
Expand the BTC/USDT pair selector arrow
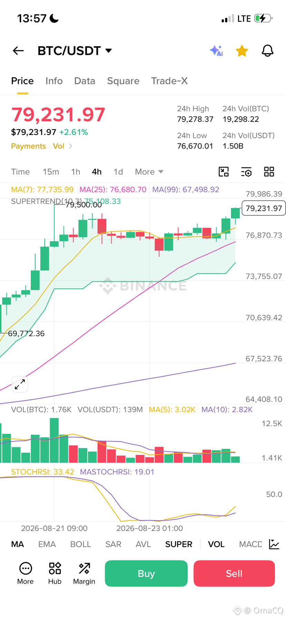(x=108, y=51)
